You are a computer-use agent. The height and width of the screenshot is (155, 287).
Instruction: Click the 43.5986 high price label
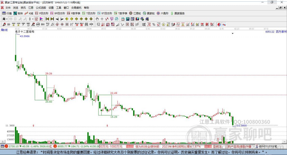click(25, 36)
